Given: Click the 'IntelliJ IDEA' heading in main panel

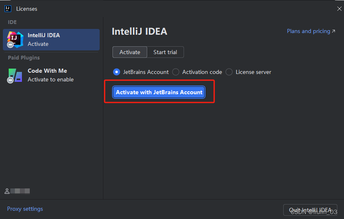Looking at the screenshot, I should click(139, 31).
